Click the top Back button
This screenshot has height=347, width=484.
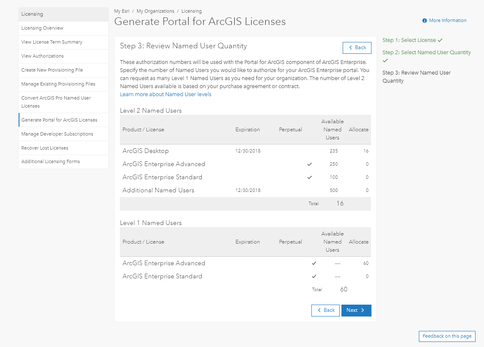tap(357, 48)
